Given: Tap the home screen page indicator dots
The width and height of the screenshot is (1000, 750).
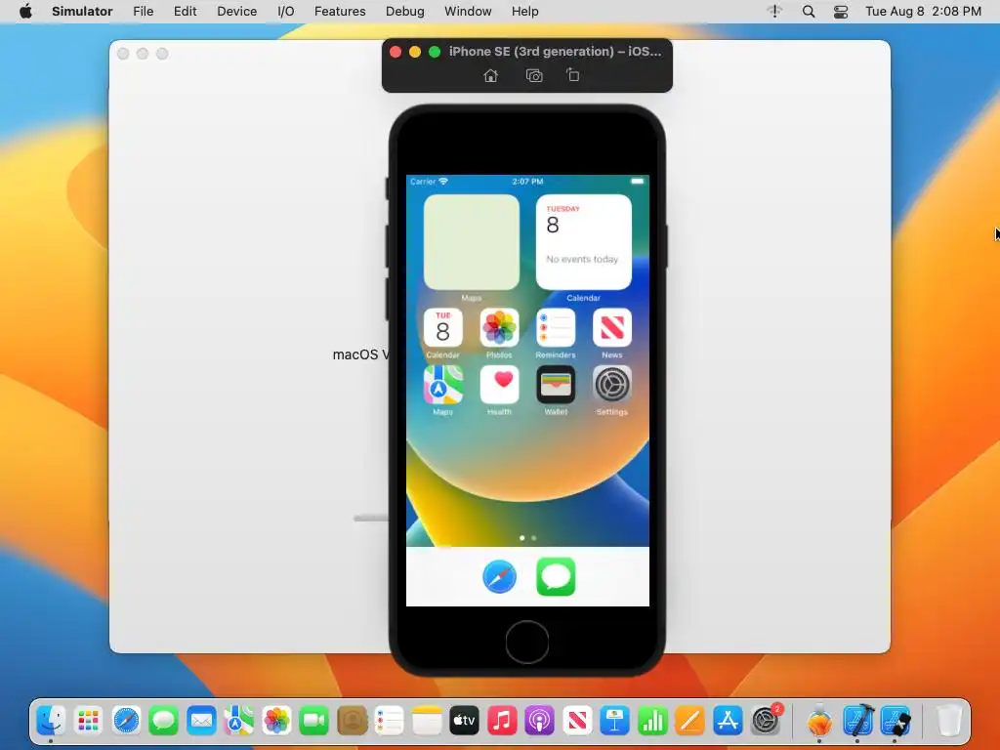Looking at the screenshot, I should pos(528,538).
